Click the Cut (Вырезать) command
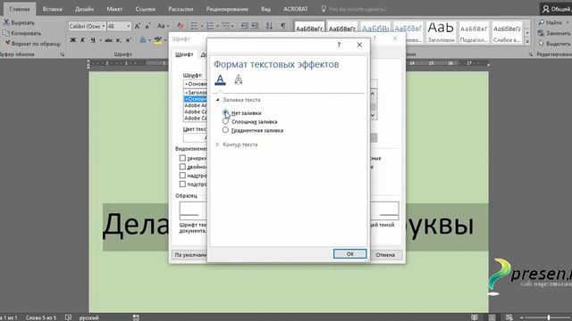Image resolution: width=572 pixels, height=321 pixels. coord(19,22)
